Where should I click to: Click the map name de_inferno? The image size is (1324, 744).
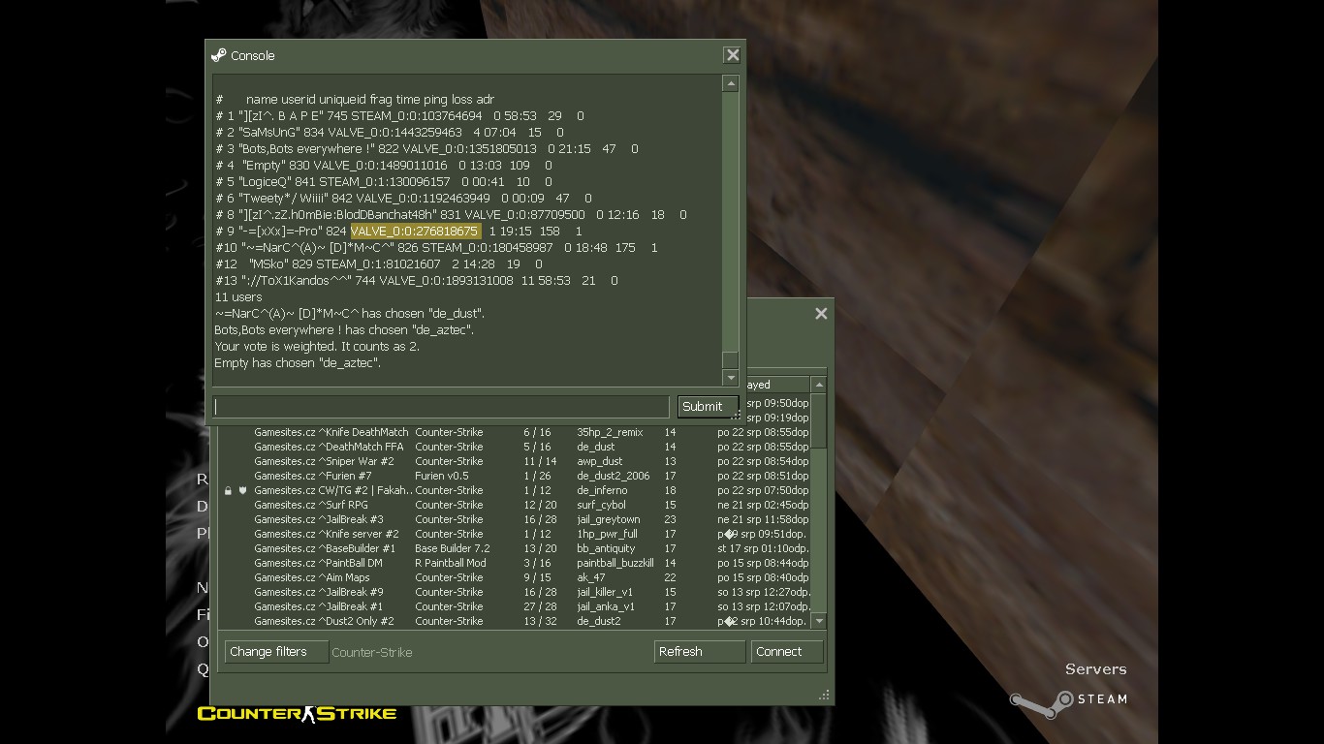point(602,490)
